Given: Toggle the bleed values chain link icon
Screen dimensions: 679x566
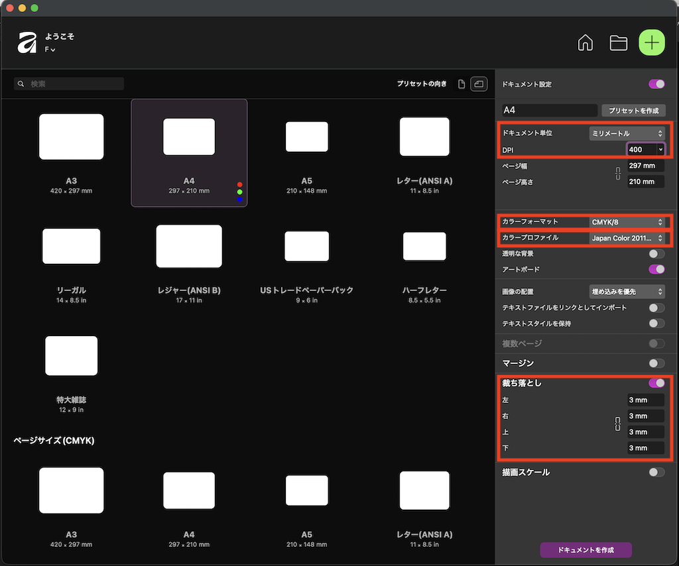Looking at the screenshot, I should pyautogui.click(x=618, y=424).
